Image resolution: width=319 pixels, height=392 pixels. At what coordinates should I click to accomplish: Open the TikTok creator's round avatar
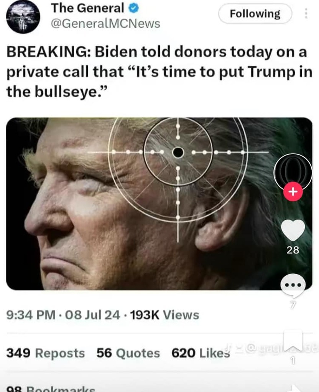[293, 173]
